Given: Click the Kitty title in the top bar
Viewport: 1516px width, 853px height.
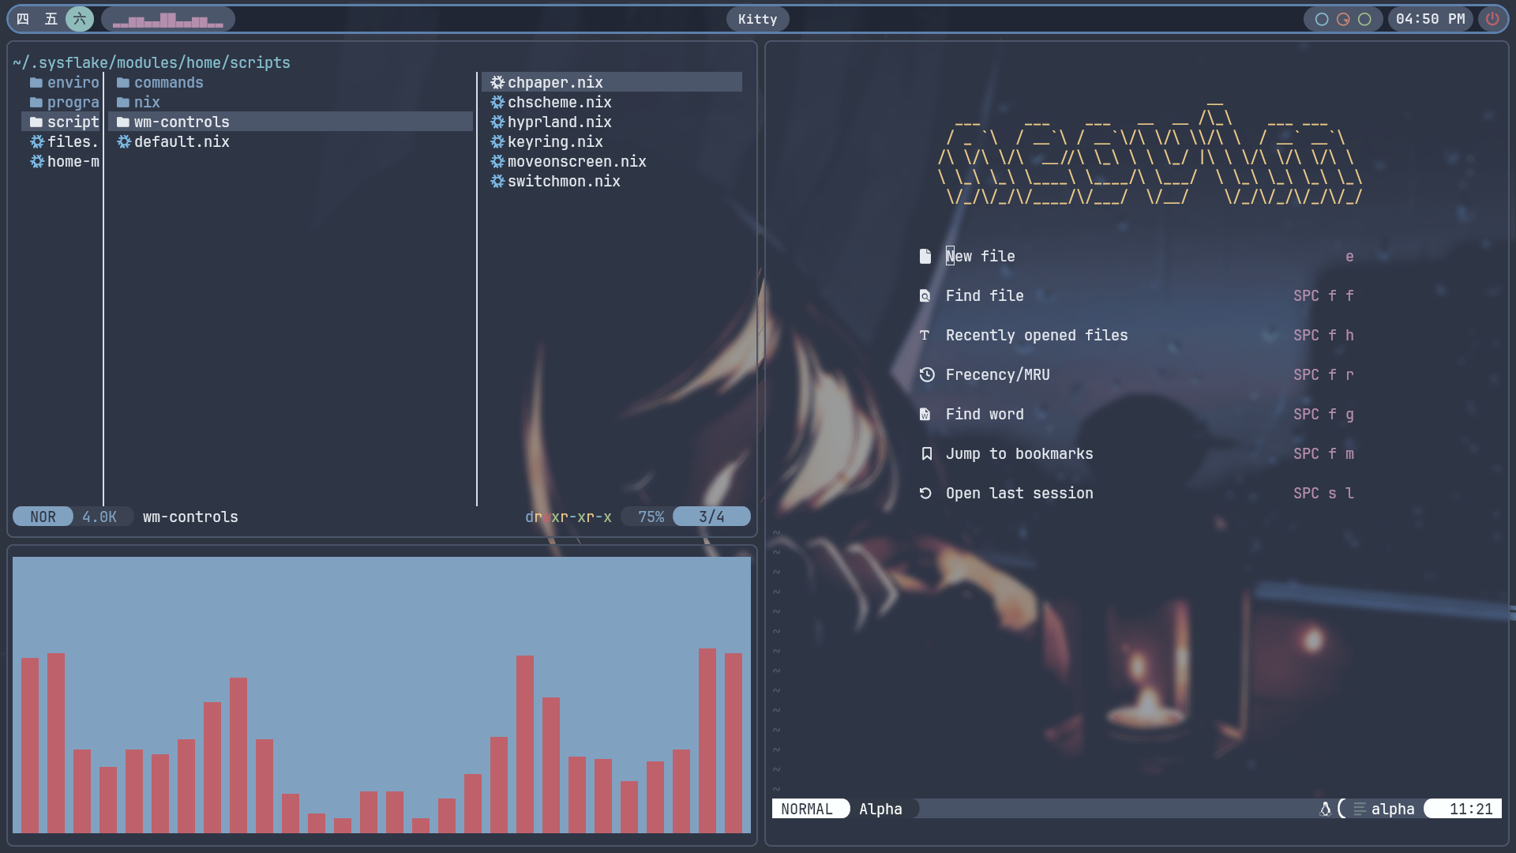Looking at the screenshot, I should point(756,19).
